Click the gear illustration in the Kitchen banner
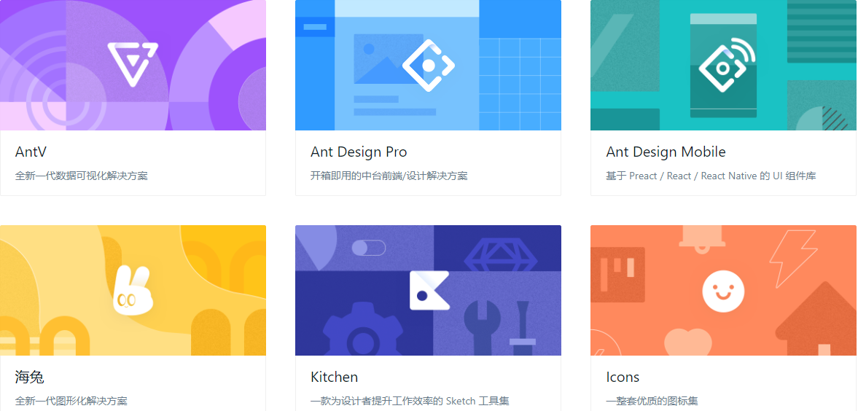 pos(362,332)
